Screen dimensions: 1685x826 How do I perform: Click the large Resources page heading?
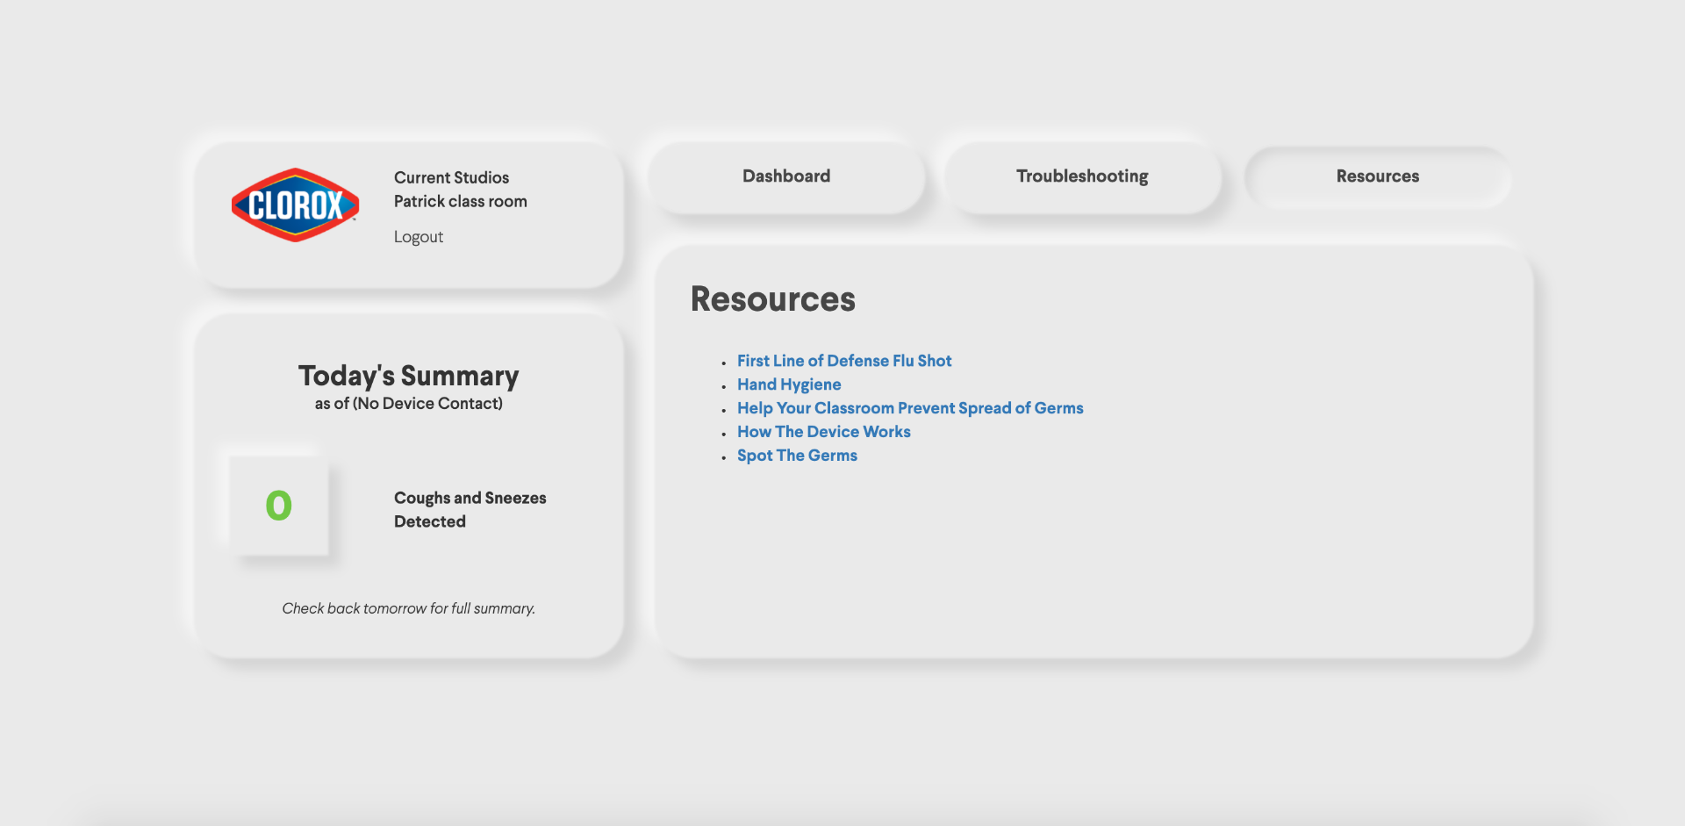(772, 299)
